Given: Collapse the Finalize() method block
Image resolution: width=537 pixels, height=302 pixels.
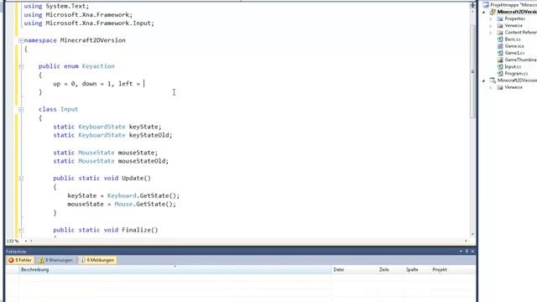Looking at the screenshot, I should tap(21, 230).
